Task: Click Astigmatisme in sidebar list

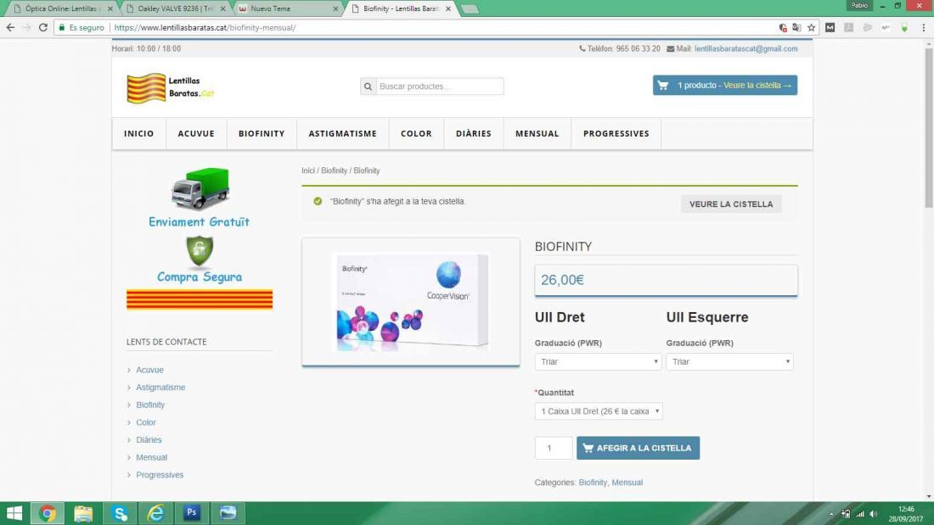Action: pos(160,387)
